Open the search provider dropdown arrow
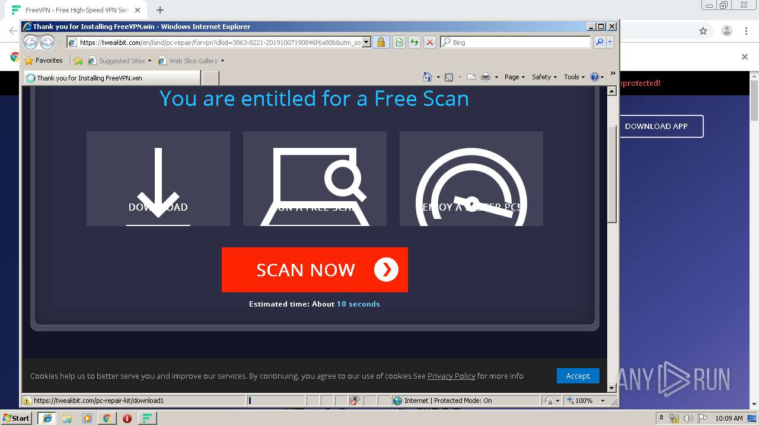Screen dimensions: 759x426 click(610, 42)
